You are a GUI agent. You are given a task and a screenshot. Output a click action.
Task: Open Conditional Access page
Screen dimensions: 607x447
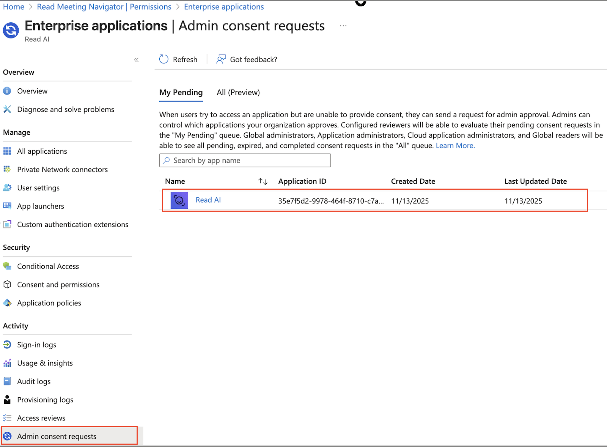coord(48,266)
